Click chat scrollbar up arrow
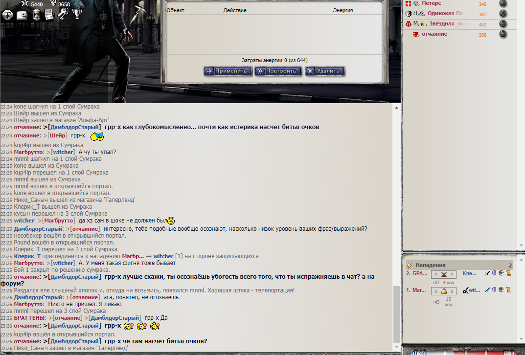Screen dimensions: 525x355 pos(396,108)
